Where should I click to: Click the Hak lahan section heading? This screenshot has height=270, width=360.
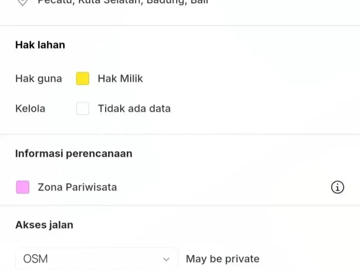click(40, 45)
